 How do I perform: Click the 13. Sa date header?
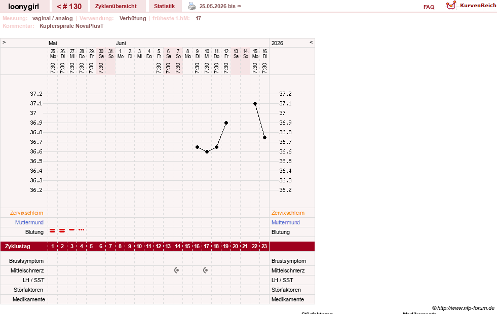(x=236, y=54)
